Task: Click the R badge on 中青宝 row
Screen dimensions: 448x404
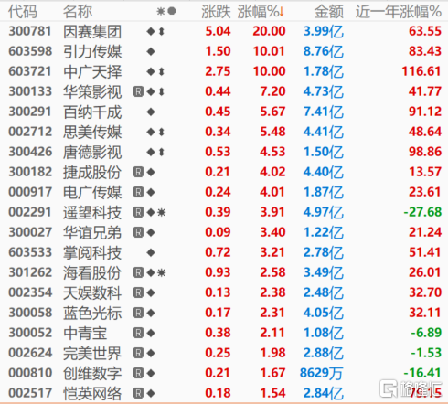Action: (138, 333)
